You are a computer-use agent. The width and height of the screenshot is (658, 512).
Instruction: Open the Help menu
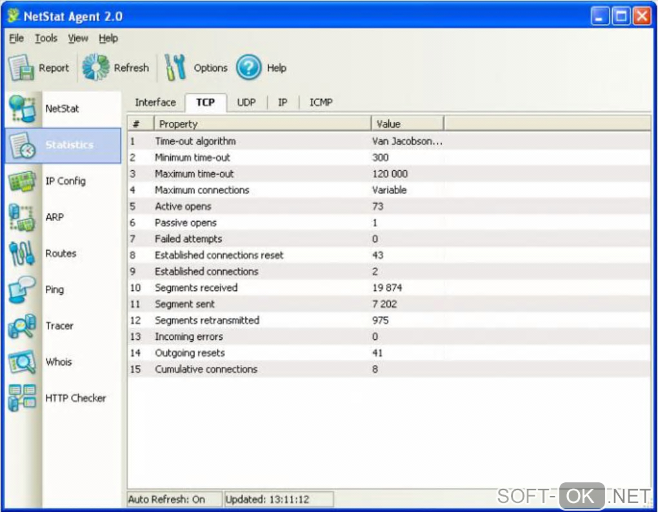point(108,38)
